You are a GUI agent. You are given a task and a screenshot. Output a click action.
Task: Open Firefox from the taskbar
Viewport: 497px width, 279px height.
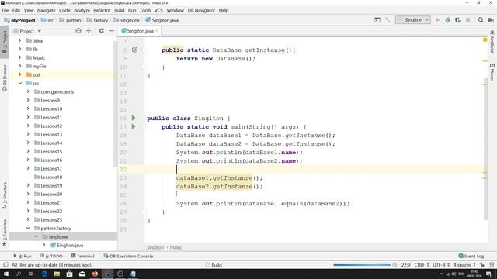pyautogui.click(x=95, y=274)
